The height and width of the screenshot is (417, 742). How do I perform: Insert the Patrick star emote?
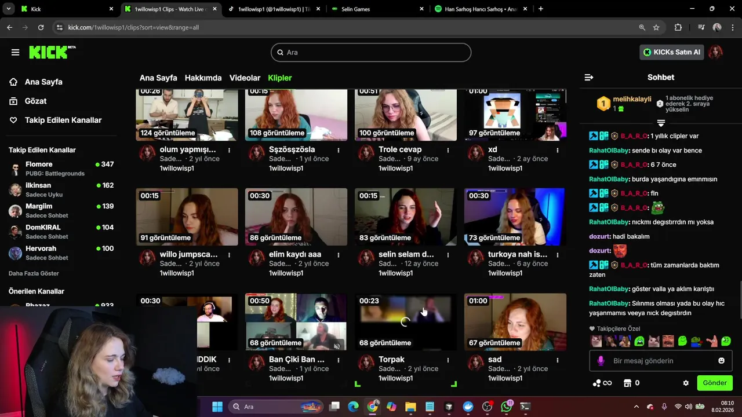(x=712, y=341)
